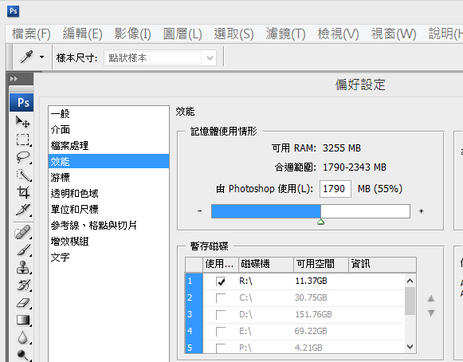The image size is (463, 362).
Task: Select the Clone Stamp tool
Action: tap(23, 267)
